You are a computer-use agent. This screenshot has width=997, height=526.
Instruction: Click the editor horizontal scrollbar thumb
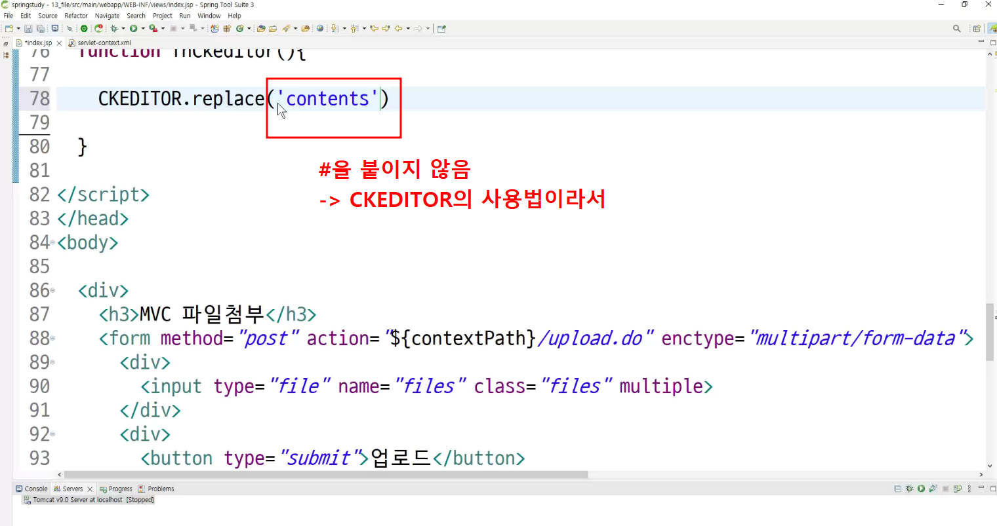tap(326, 475)
